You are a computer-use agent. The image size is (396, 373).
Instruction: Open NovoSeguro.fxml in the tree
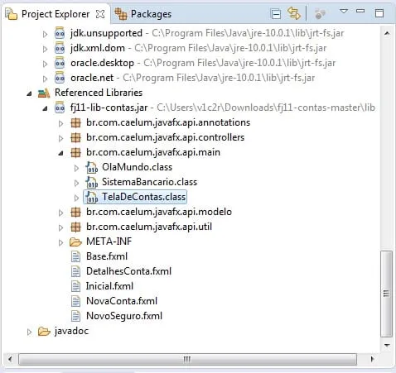pos(124,316)
